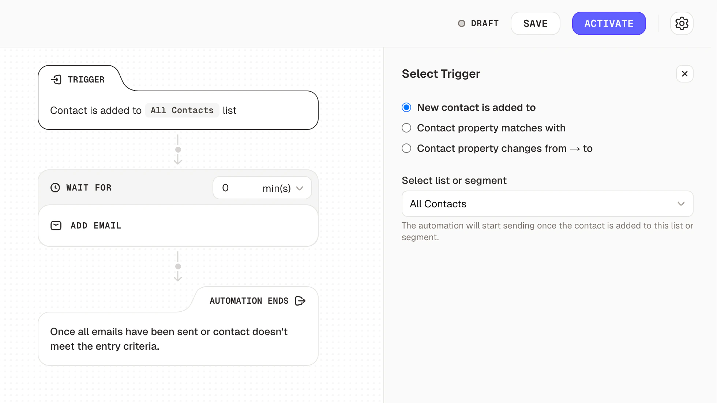Click the chevron on the segment selector
Image resolution: width=717 pixels, height=403 pixels.
tap(681, 204)
